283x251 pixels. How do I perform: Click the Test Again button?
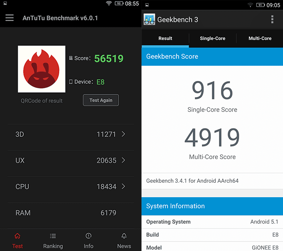tap(101, 100)
